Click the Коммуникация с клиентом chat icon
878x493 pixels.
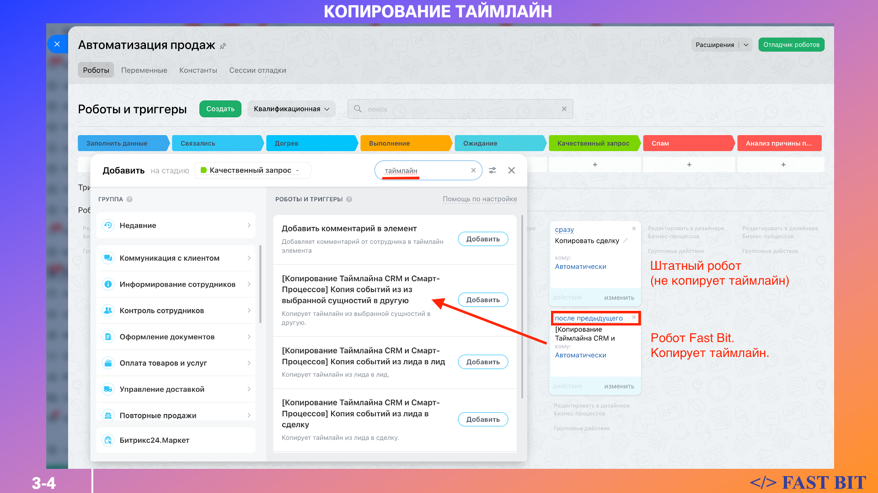pyautogui.click(x=108, y=258)
